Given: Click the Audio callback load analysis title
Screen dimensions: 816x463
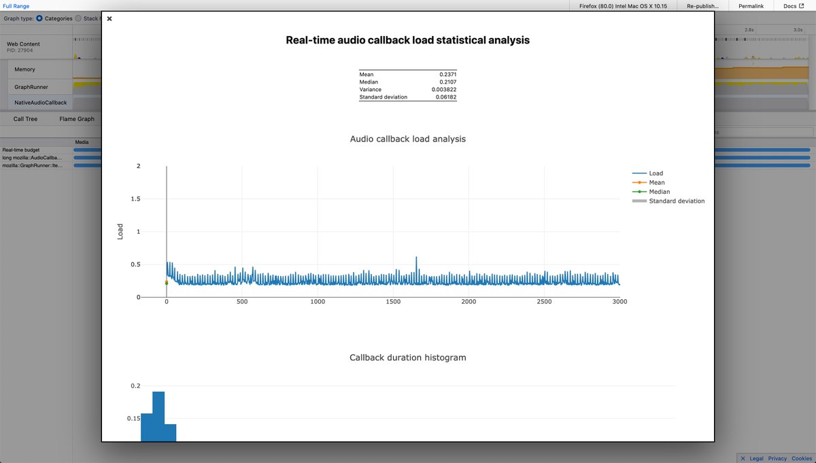Looking at the screenshot, I should coord(408,139).
